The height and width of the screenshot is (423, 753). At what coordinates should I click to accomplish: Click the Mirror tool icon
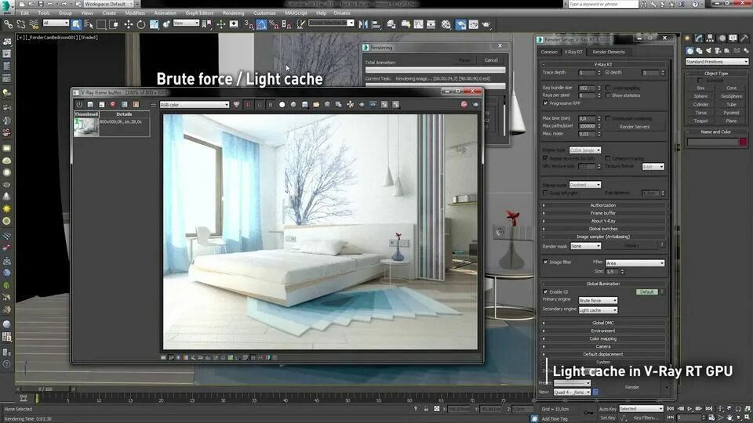[363, 24]
